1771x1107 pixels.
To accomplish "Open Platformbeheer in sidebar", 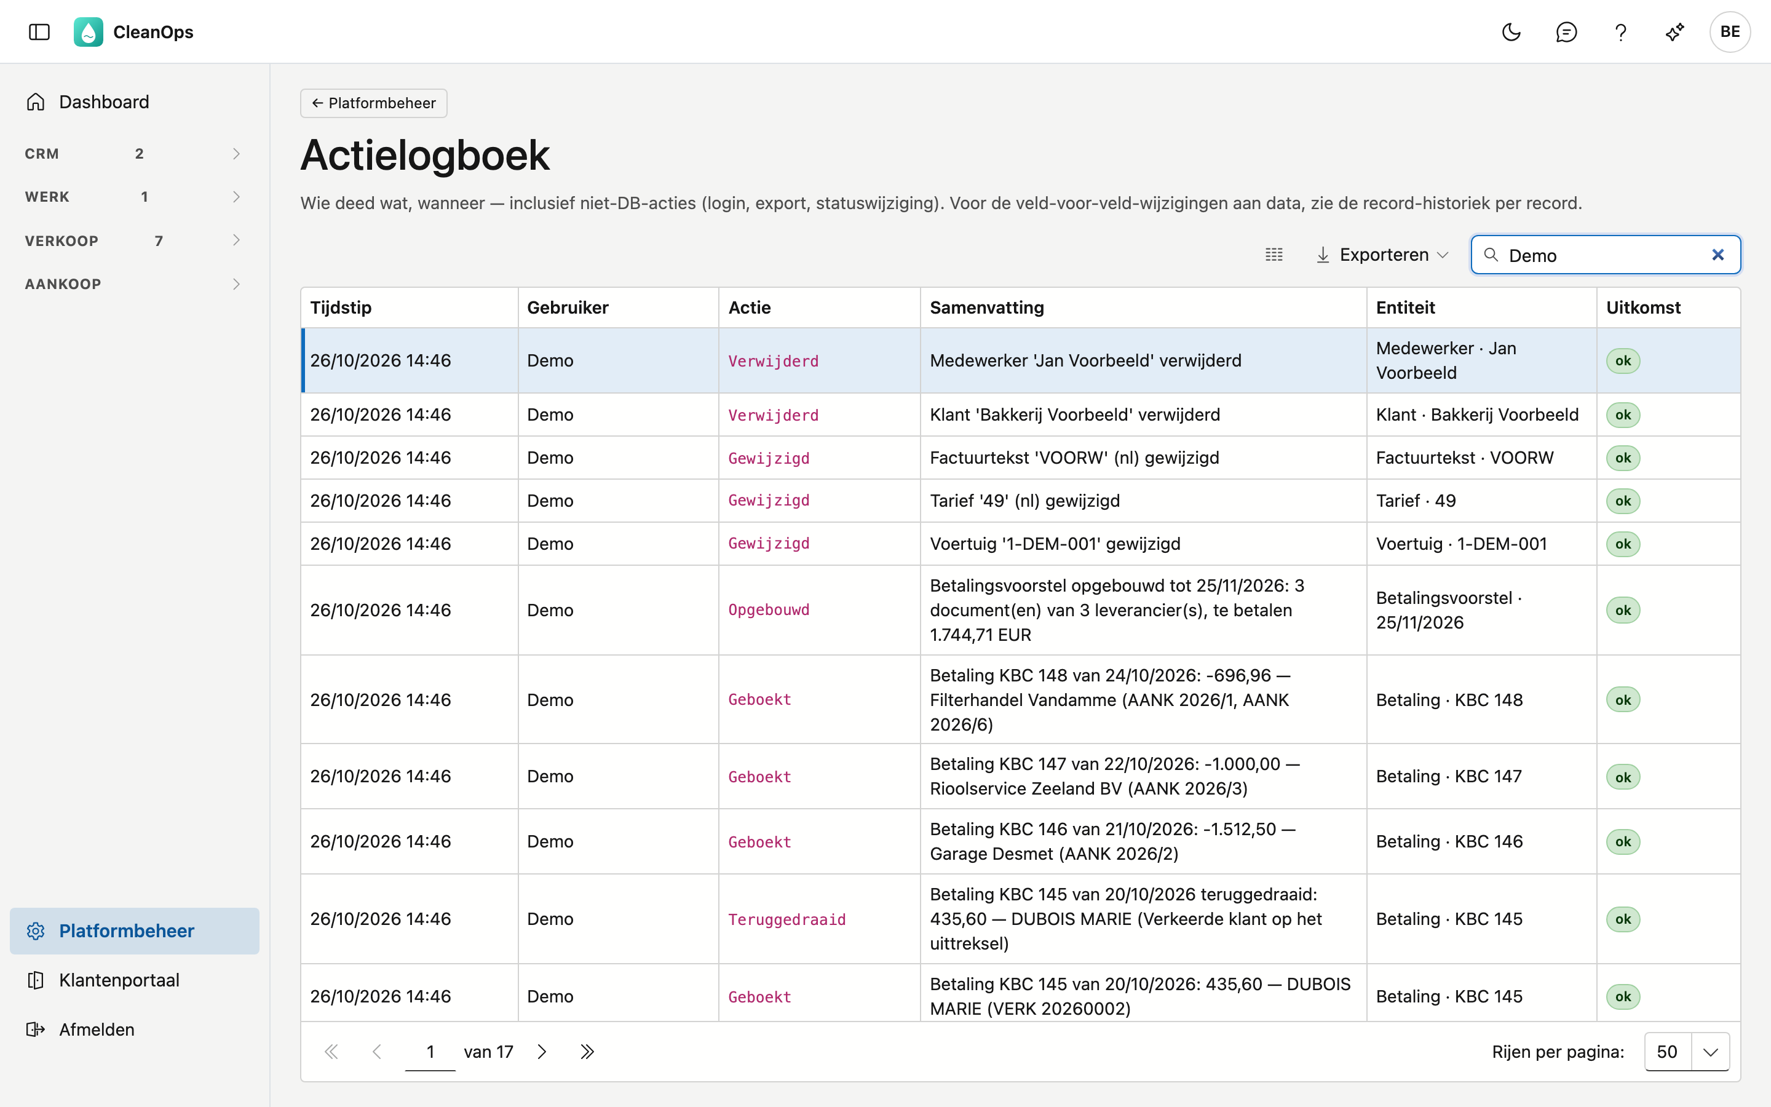I will click(135, 930).
